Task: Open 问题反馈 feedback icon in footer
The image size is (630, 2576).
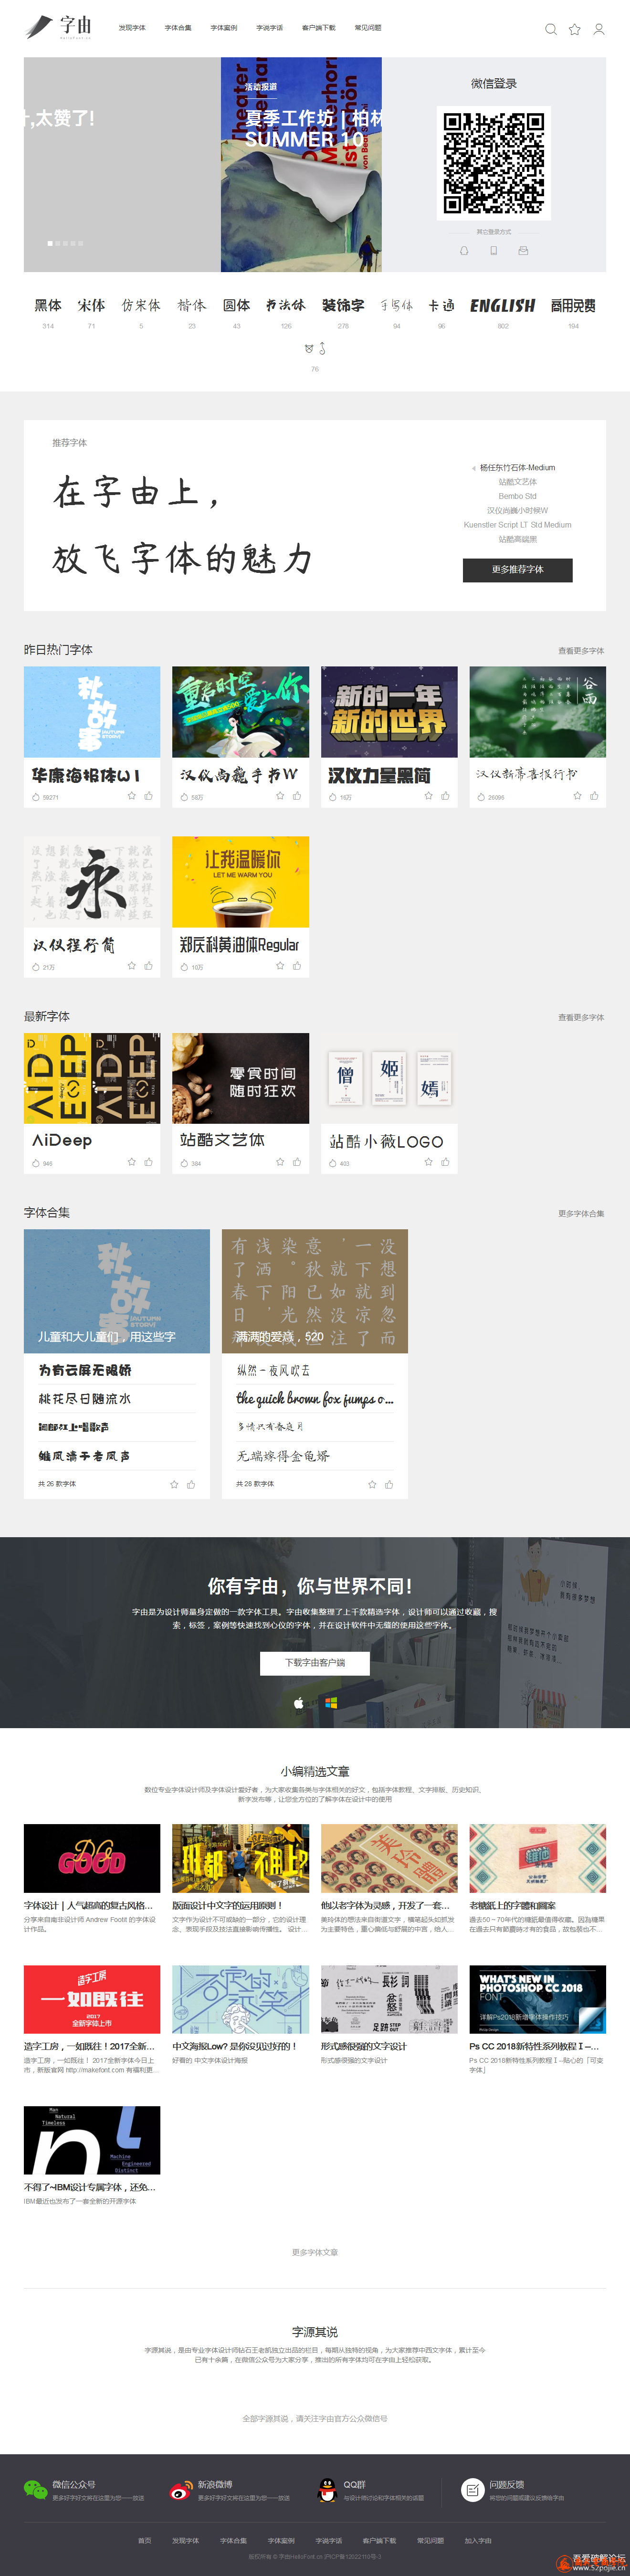Action: tap(472, 2489)
